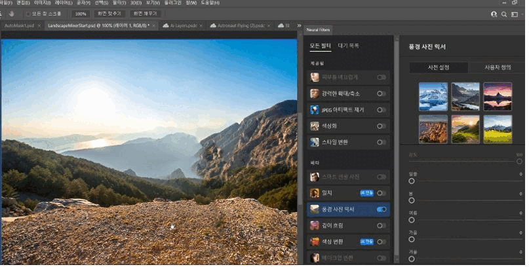Click the 여름 slider handle
Screen dimensions: 529x267
click(412, 220)
